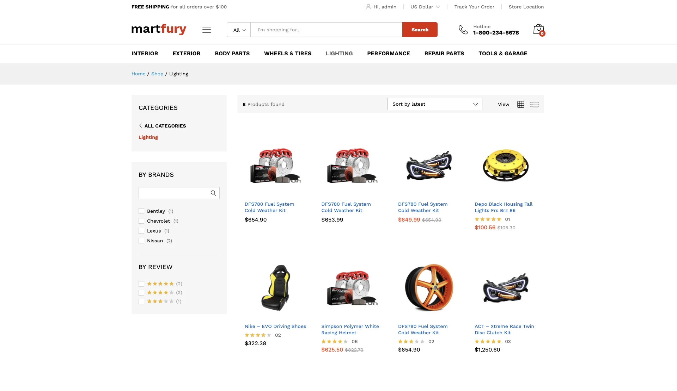Open the Wheels & Tires menu
677x391 pixels.
click(288, 54)
